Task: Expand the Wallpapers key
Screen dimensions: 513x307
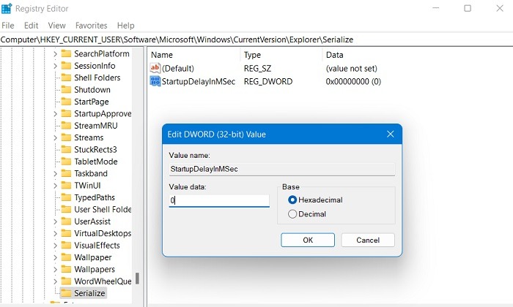Action: [x=55, y=270]
